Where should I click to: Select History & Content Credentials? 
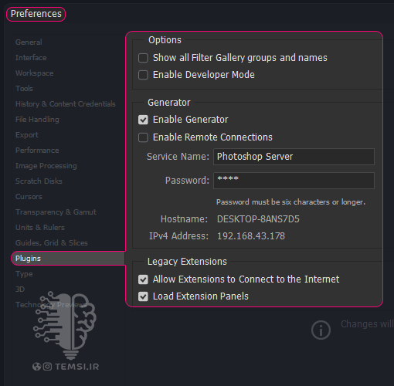coord(66,104)
